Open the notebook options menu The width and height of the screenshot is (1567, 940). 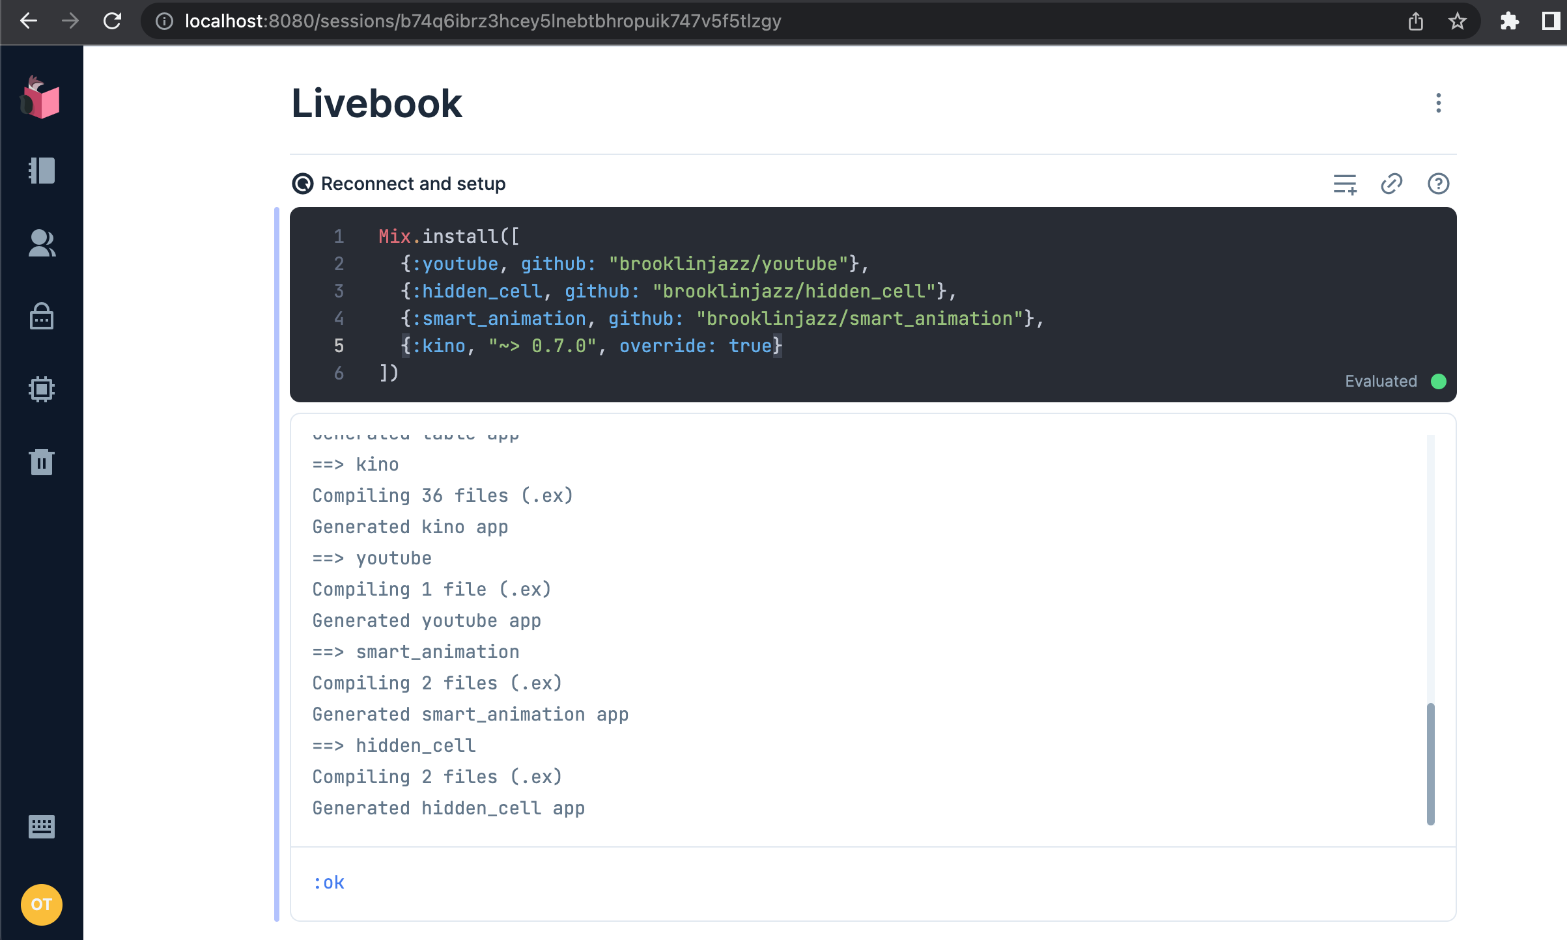click(1438, 103)
